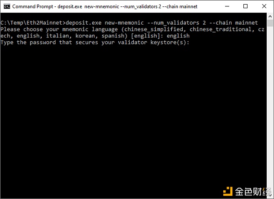274x199 pixels.
Task: Click the chinese_simplified language option text
Action: 154,29
